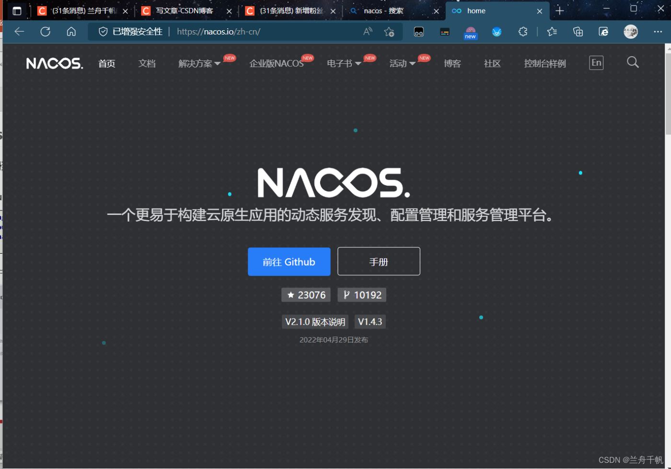Switch site language with the En toggle

pos(596,63)
